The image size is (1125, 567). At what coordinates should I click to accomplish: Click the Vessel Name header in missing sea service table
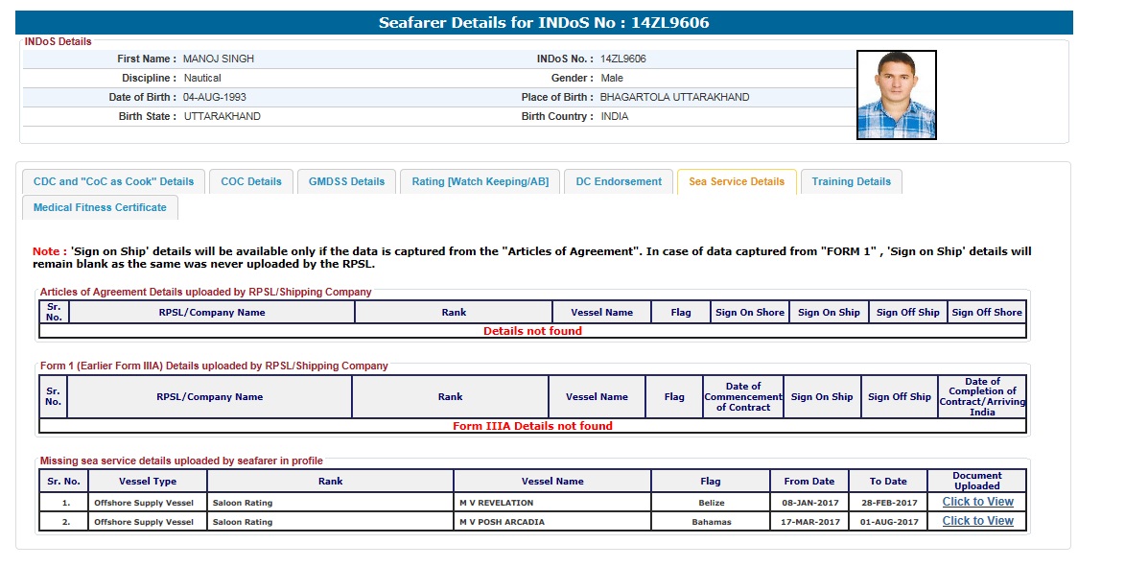[552, 482]
